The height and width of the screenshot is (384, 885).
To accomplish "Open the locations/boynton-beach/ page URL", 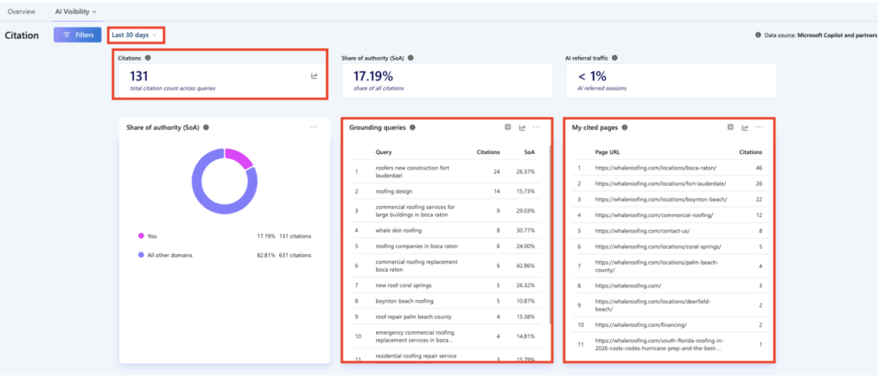I will 661,199.
